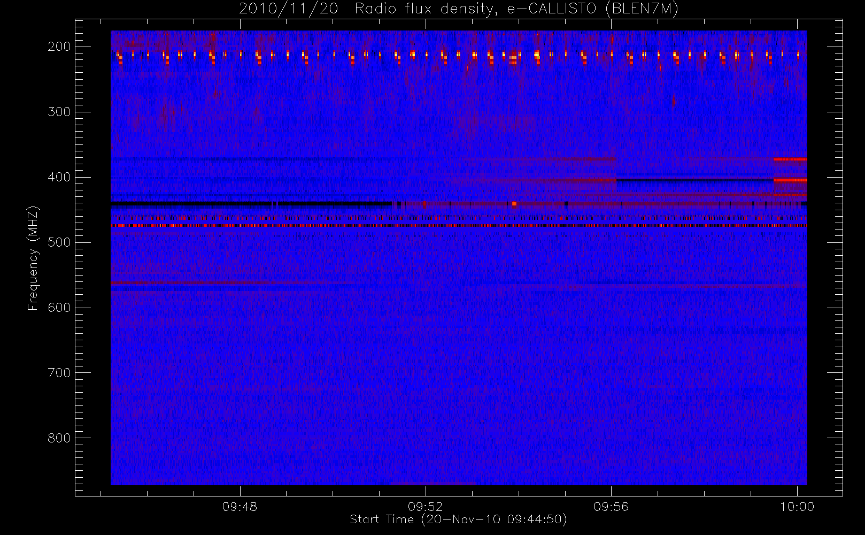Click the 600 frequency tick label
The image size is (865, 535).
(59, 308)
